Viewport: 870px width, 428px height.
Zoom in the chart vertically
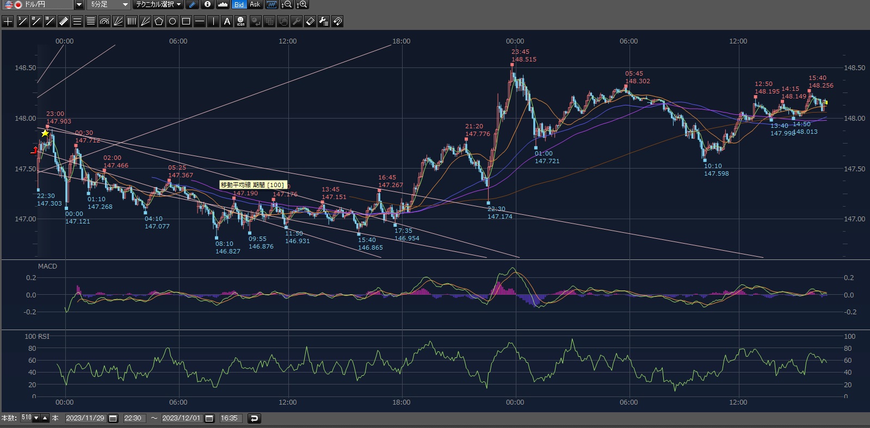302,4
